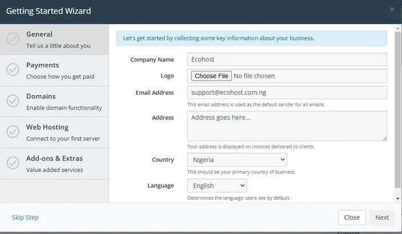The height and width of the screenshot is (234, 402).
Task: Click the 'Email Address' label
Action: (x=155, y=92)
